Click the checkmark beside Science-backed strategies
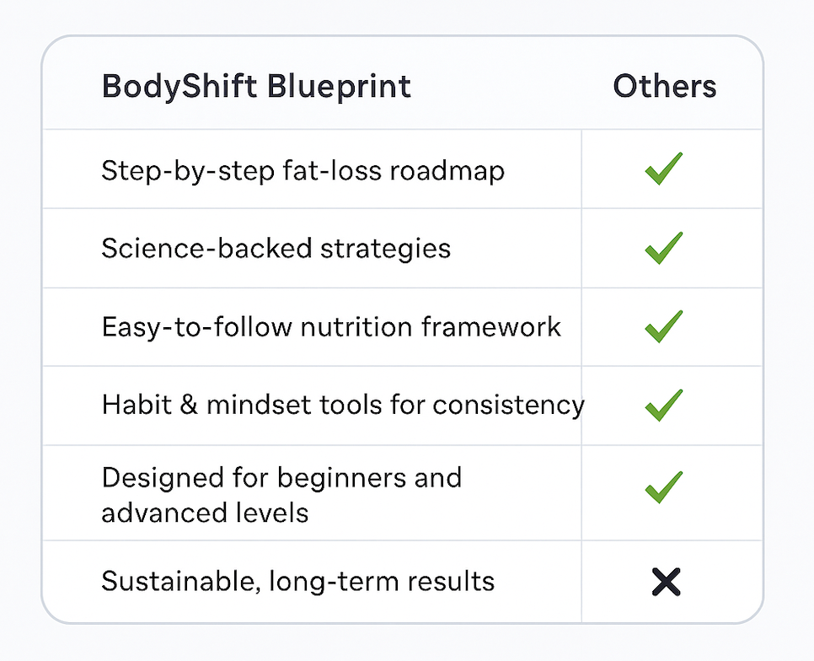 pos(664,248)
